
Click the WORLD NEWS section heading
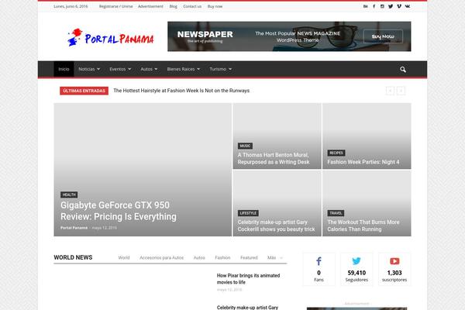point(73,257)
